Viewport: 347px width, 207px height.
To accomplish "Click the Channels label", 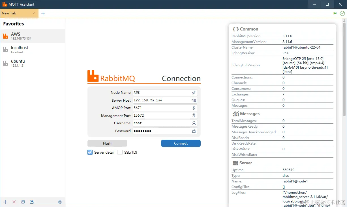I will [x=239, y=83].
